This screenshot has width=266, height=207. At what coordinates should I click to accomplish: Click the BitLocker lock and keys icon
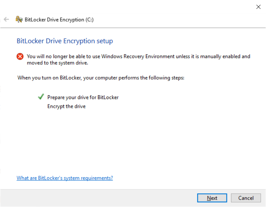[x=19, y=19]
